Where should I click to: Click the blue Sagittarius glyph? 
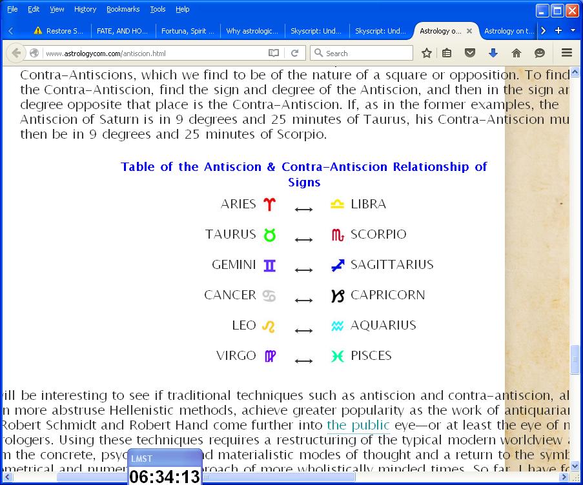tap(338, 265)
